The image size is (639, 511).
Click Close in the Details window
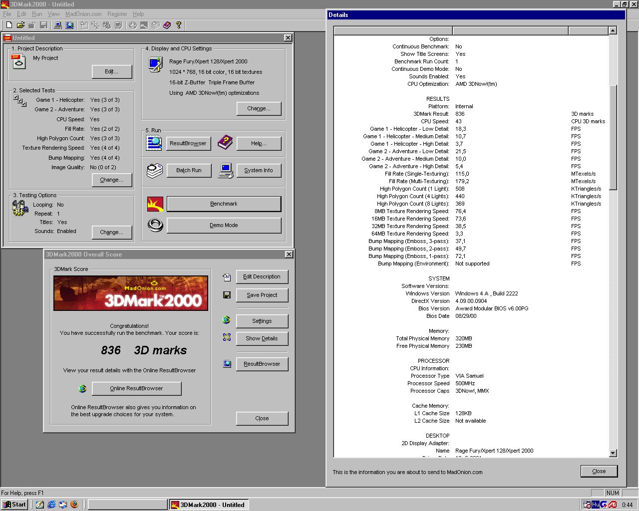pos(599,472)
